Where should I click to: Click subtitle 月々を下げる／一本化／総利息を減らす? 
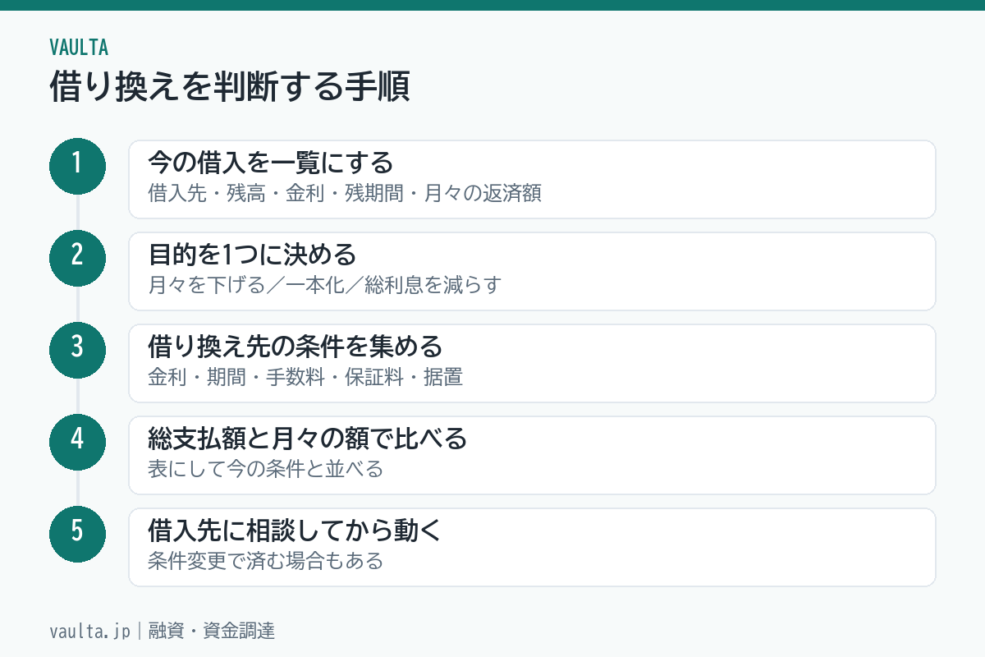324,287
